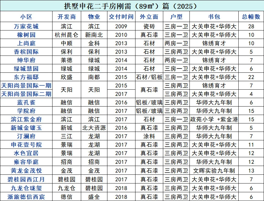This screenshot has width=264, height=201.
Task: Select the 书包 column header
Action: pyautogui.click(x=214, y=17)
